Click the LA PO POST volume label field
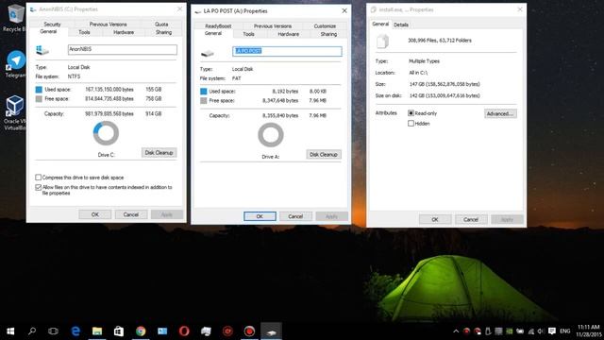 click(287, 51)
